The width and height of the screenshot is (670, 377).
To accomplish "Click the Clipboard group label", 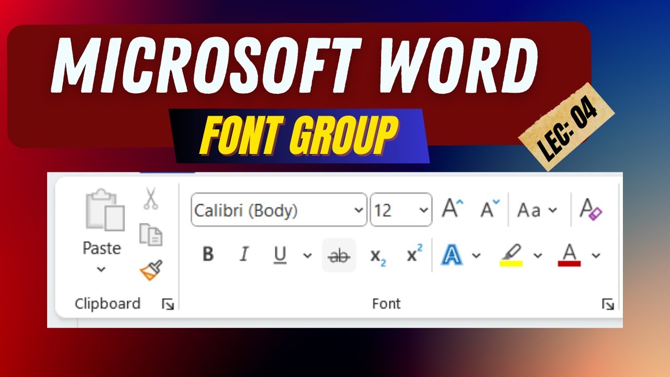I will (108, 304).
